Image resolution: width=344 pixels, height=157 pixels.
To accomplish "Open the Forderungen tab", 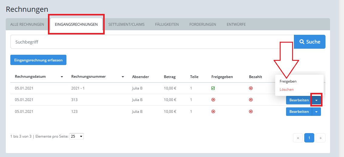I will click(x=203, y=25).
